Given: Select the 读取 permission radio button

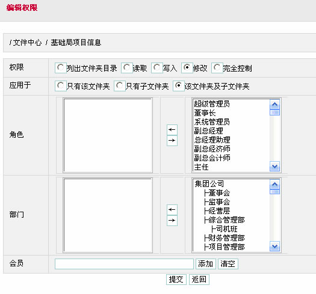Looking at the screenshot, I should point(127,68).
